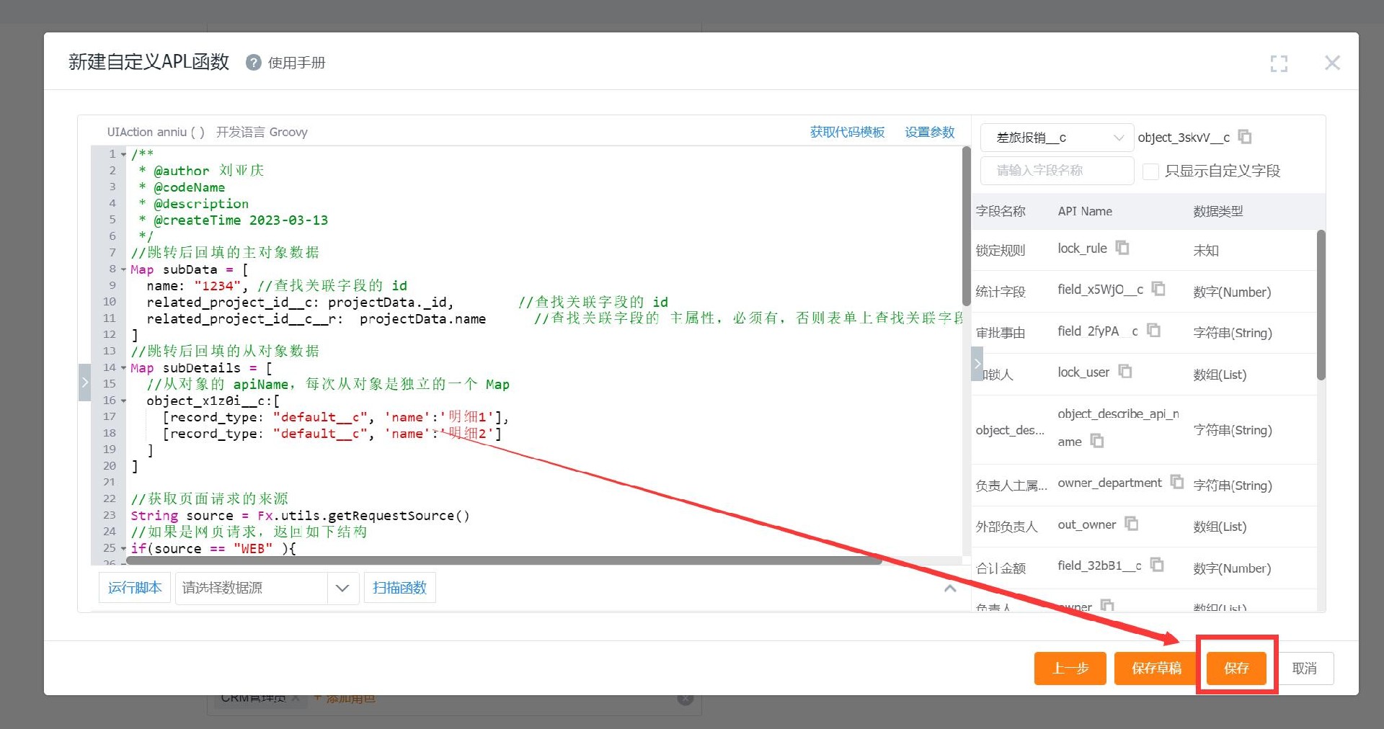Focus the 请输入字段名称 search field

click(1057, 171)
